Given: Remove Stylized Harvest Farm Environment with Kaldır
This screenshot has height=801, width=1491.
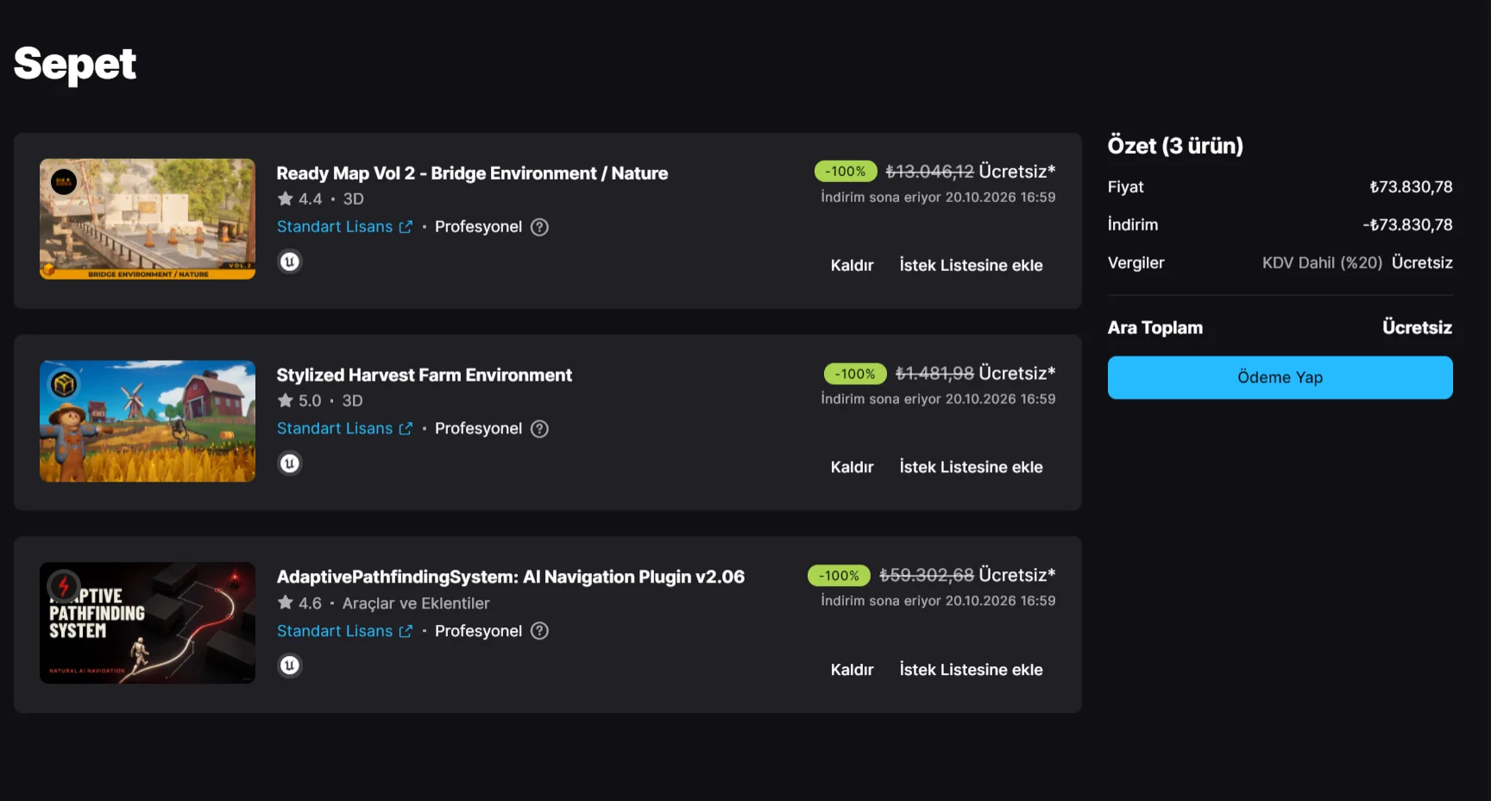Looking at the screenshot, I should pyautogui.click(x=852, y=467).
